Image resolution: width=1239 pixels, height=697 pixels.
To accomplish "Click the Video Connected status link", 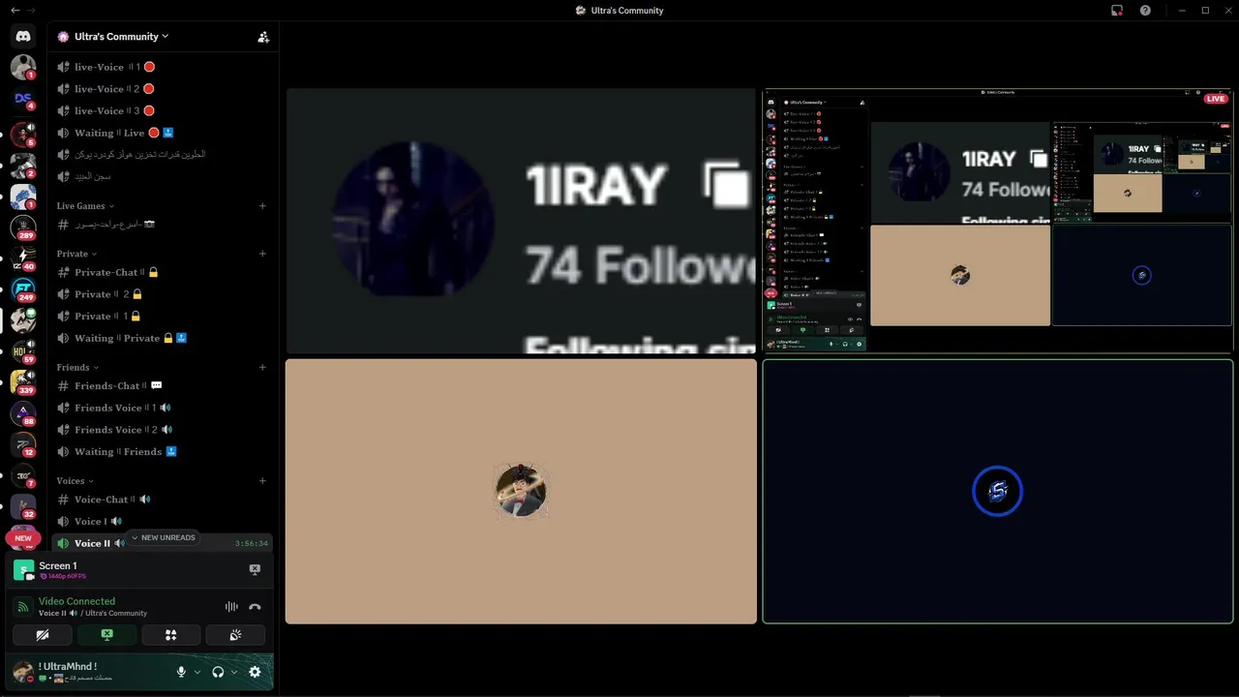I will [76, 601].
